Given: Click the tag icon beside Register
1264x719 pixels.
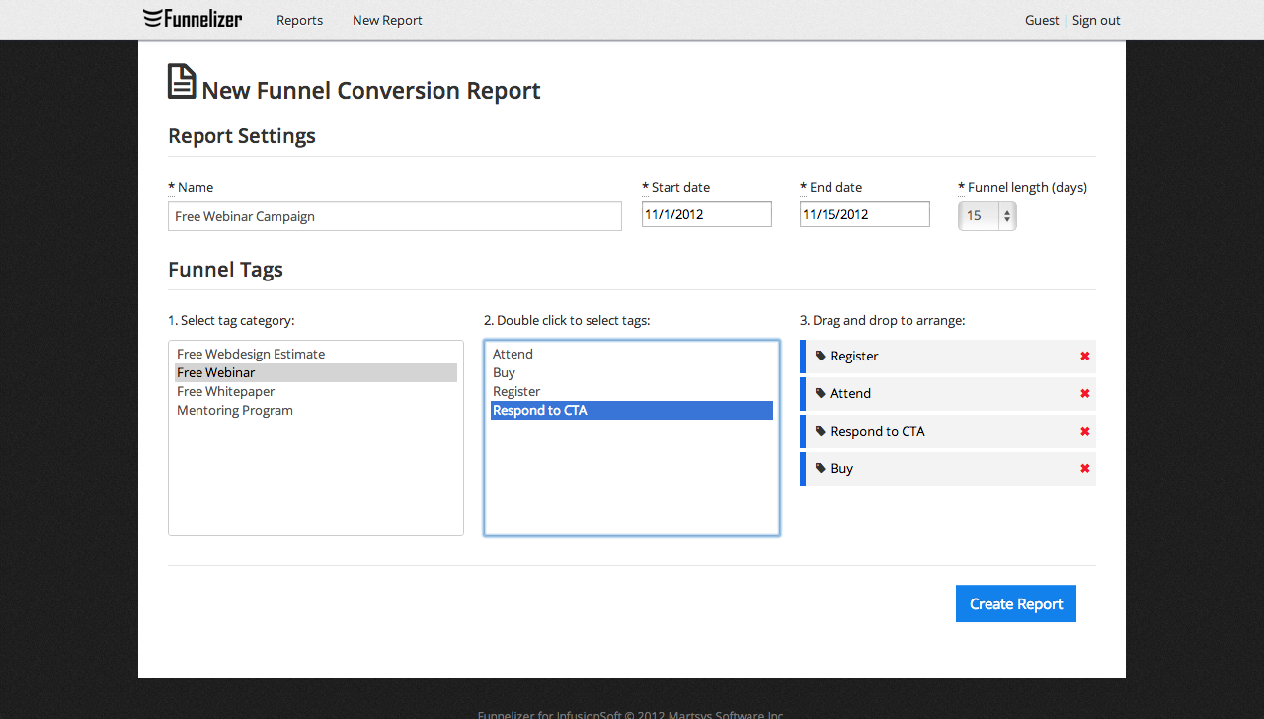Looking at the screenshot, I should [x=821, y=357].
